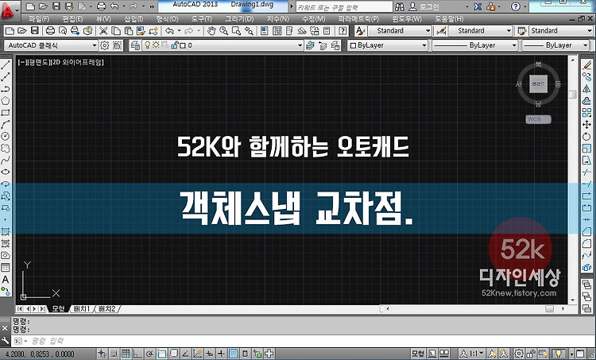This screenshot has height=360, width=596.
Task: Click the keyword search input field
Action: point(343,7)
